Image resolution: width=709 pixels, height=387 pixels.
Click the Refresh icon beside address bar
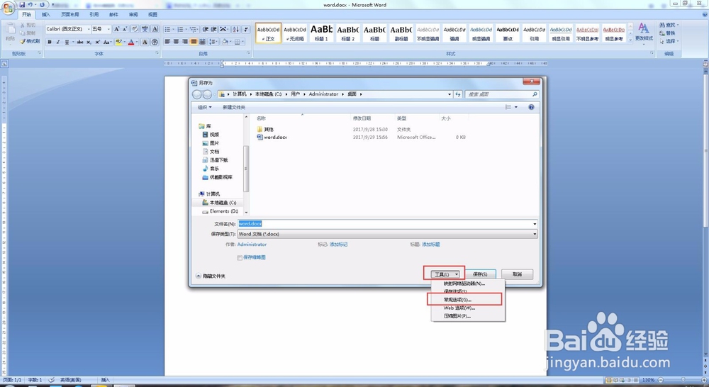[x=458, y=94]
